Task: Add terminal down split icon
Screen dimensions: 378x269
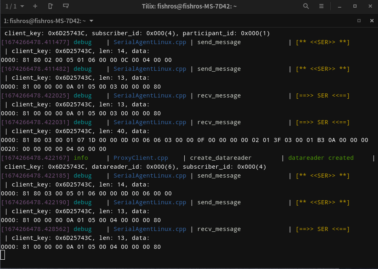Action: point(66,6)
